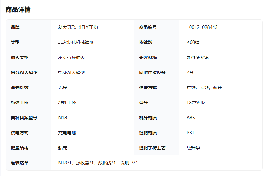Click the 商品详情 heading
The height and width of the screenshot is (176, 265).
(x=18, y=9)
